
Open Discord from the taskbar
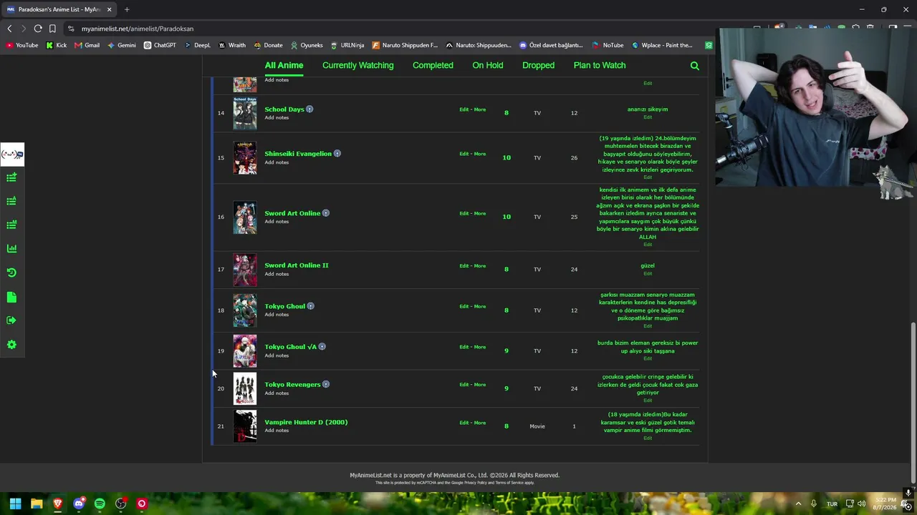[x=79, y=504]
